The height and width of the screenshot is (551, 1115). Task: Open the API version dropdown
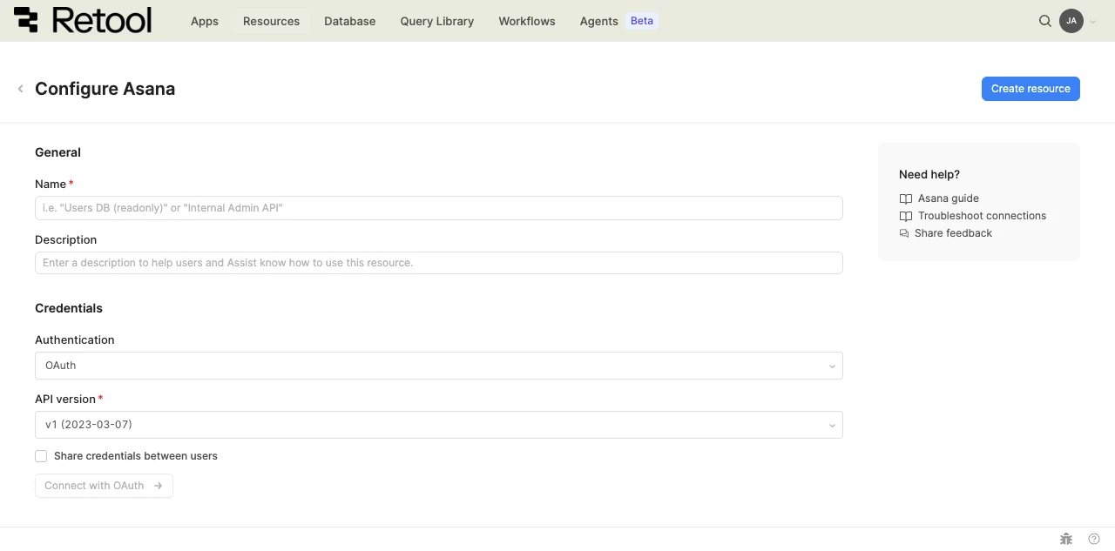439,425
